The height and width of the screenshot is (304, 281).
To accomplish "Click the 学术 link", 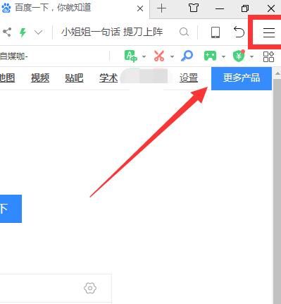I will [x=108, y=78].
